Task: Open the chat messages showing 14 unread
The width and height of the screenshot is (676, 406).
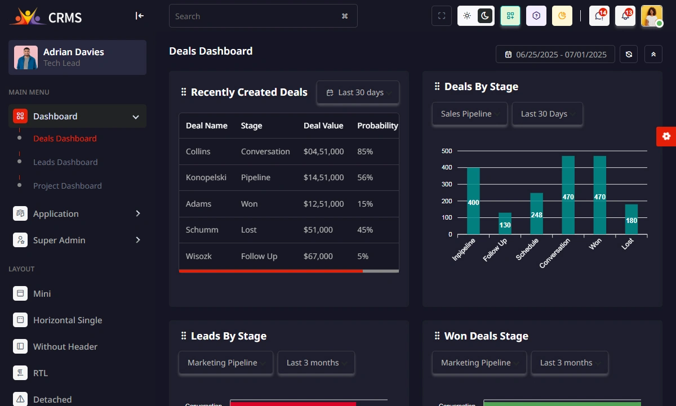Action: click(x=599, y=16)
